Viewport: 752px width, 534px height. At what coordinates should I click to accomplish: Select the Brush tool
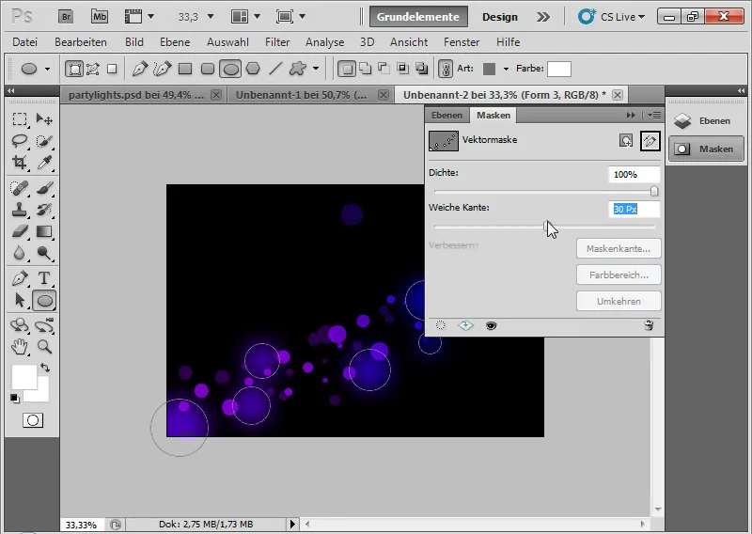(x=44, y=188)
